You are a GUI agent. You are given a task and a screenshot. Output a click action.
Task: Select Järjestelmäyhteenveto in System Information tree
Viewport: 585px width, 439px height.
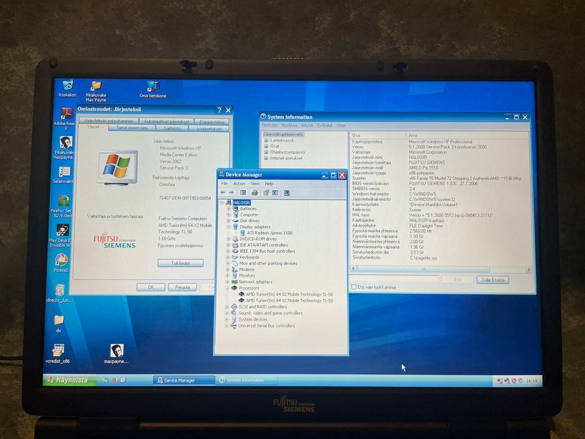(283, 134)
